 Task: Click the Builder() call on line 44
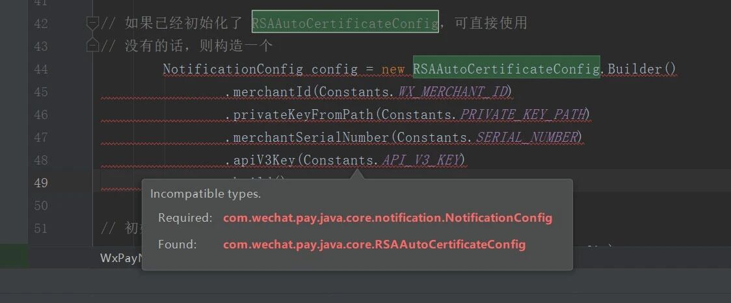click(x=641, y=70)
